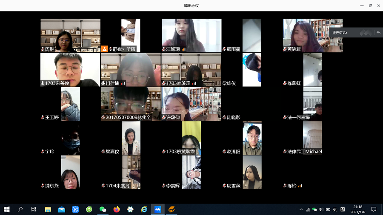Click the muted microphone icon beside 周琳
This screenshot has height=215, width=383.
[x=43, y=49]
